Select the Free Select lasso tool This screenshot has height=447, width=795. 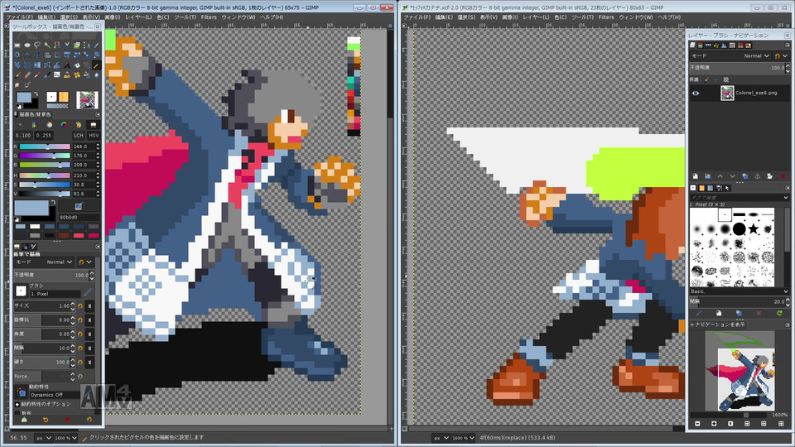click(x=37, y=45)
